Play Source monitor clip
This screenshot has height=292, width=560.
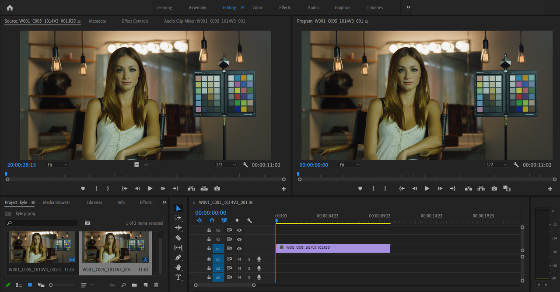click(x=150, y=188)
